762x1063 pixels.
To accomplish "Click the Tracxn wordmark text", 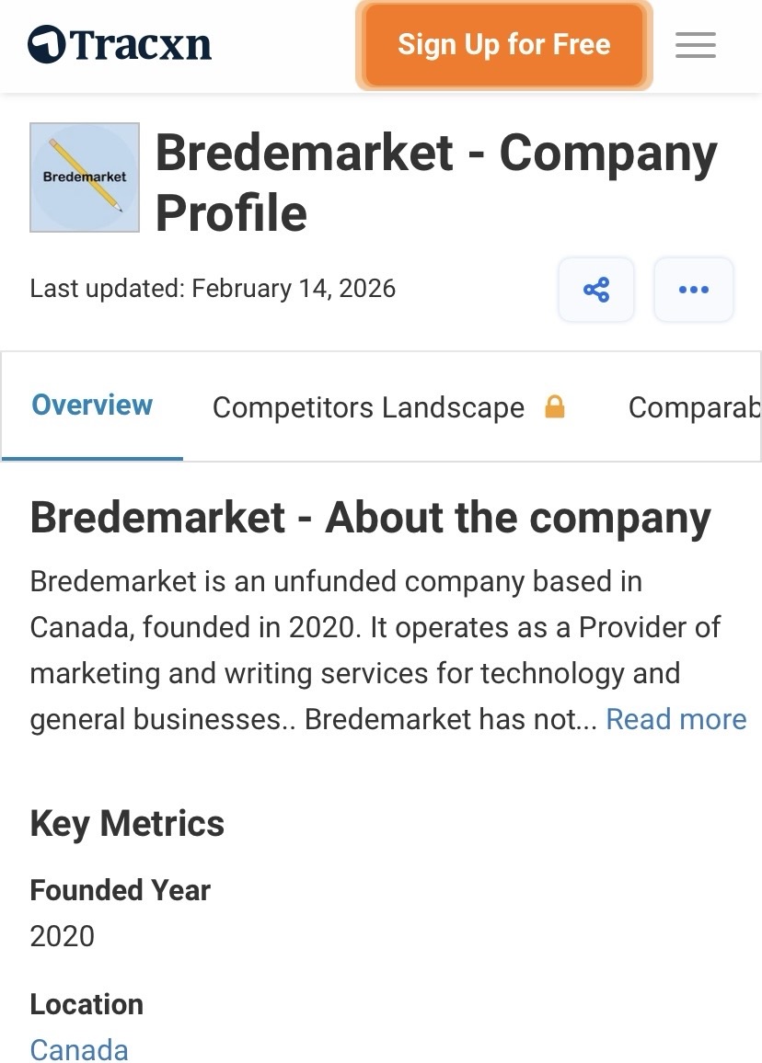I will (141, 44).
